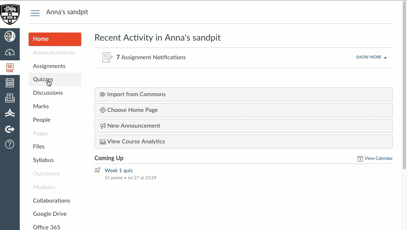Click the New Announcement button

click(243, 126)
